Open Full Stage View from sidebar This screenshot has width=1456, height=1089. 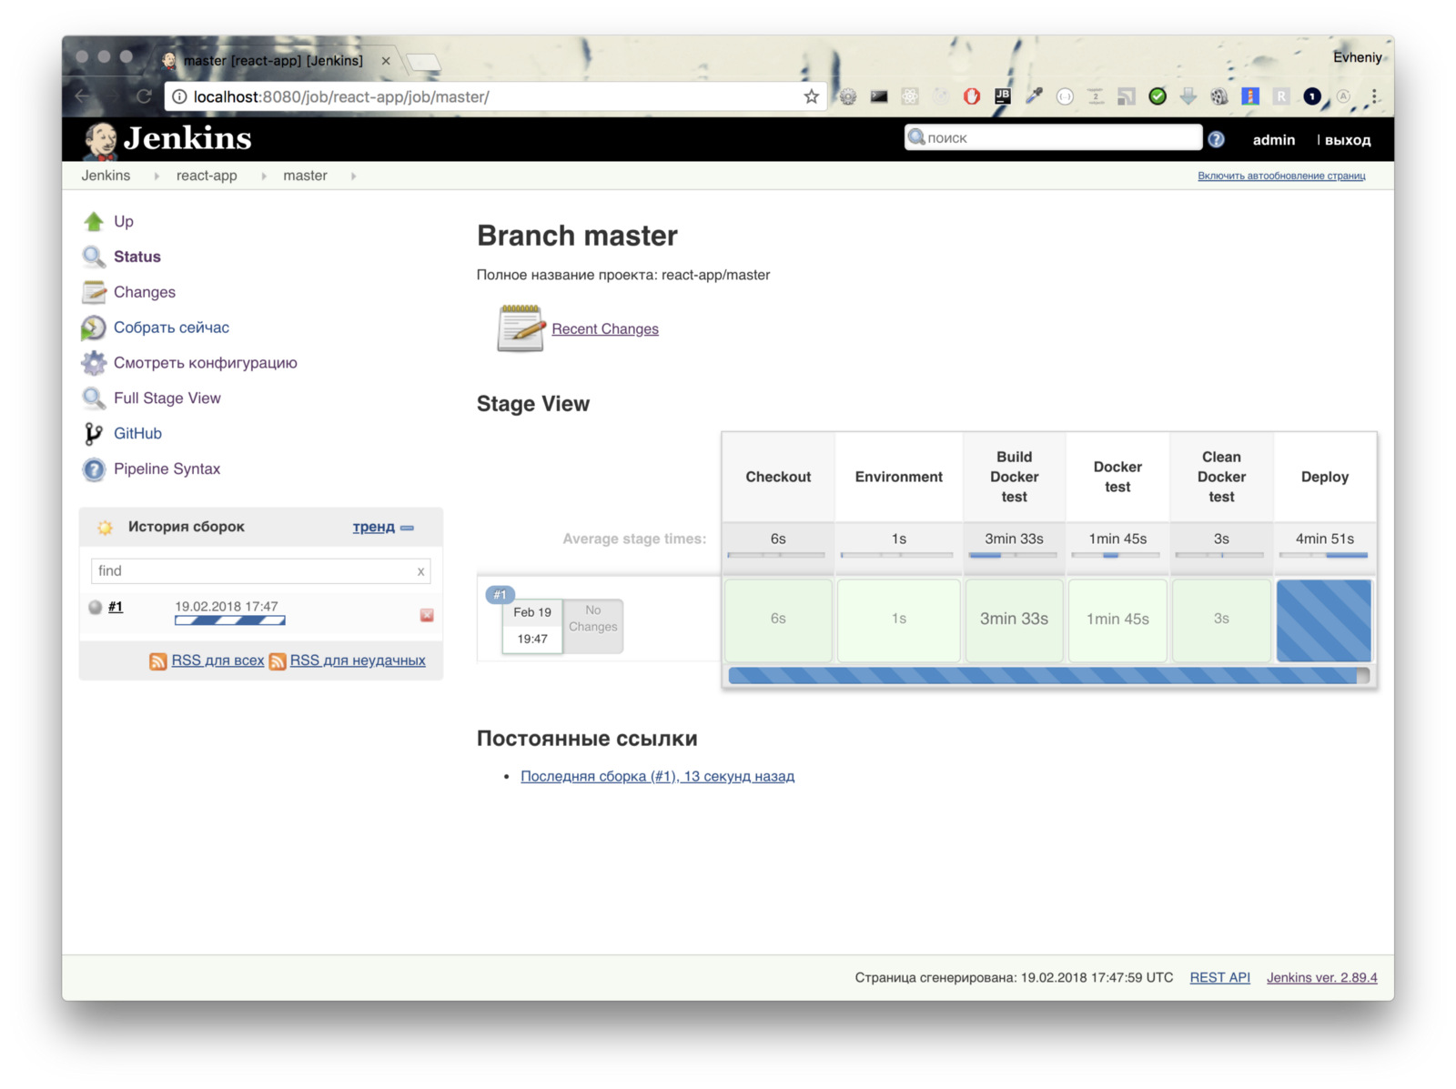pyautogui.click(x=167, y=398)
